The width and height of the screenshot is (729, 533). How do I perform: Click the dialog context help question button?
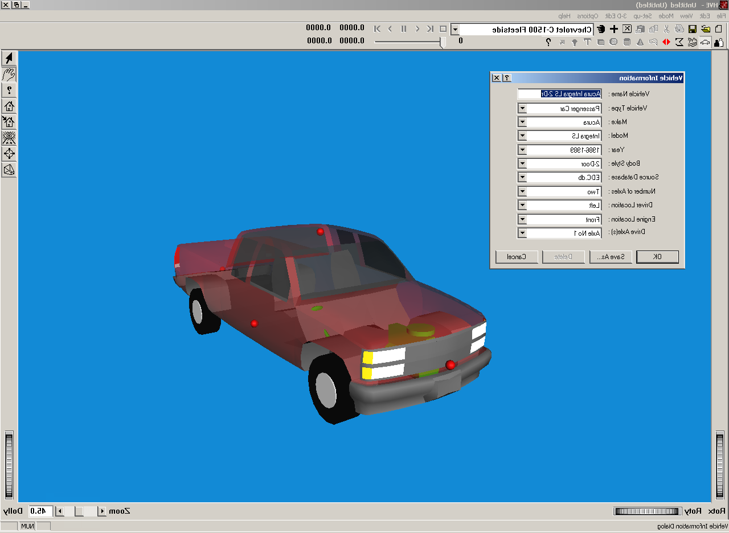507,78
